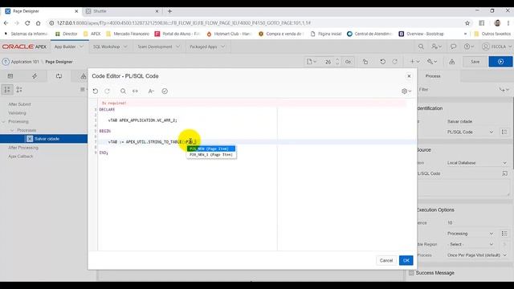Image resolution: width=514 pixels, height=289 pixels.
Task: Select the Validating tree node
Action: (17, 112)
